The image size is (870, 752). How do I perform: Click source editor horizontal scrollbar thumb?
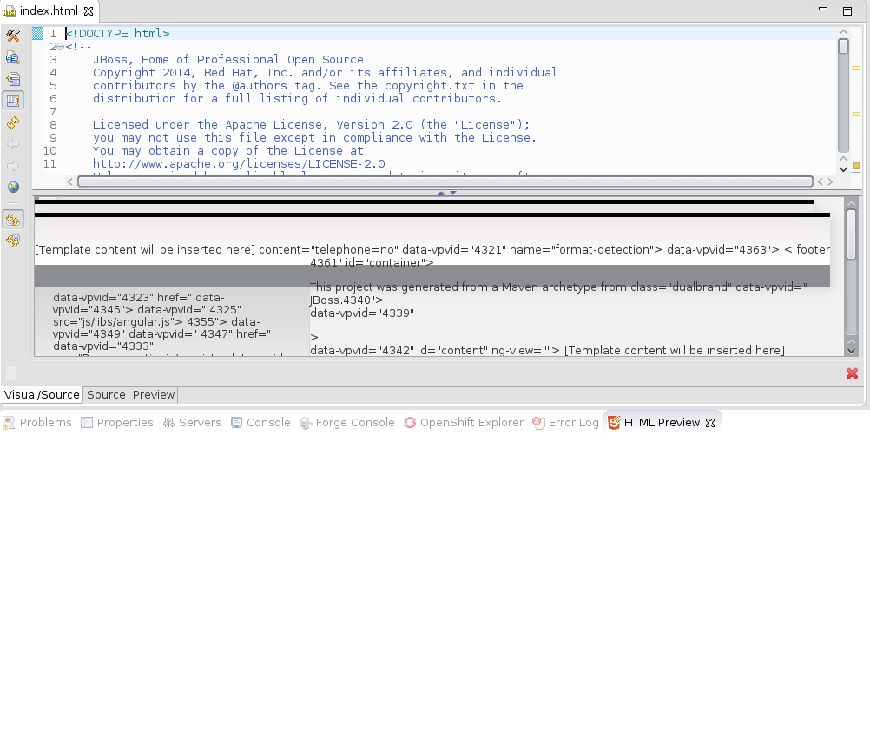[x=445, y=181]
